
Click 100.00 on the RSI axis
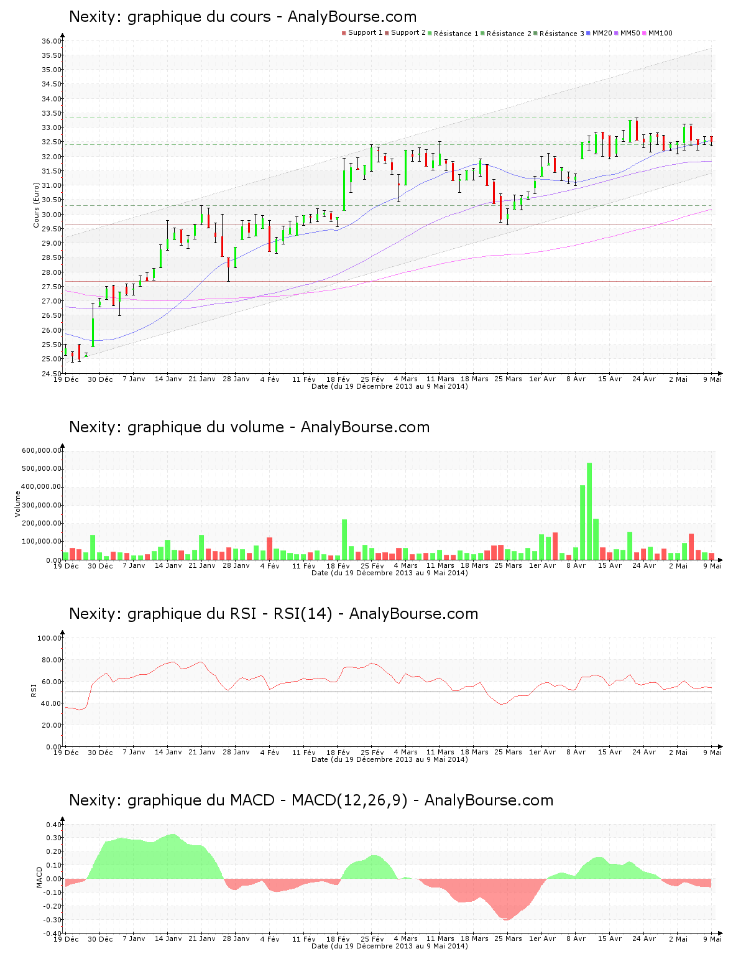pos(50,638)
